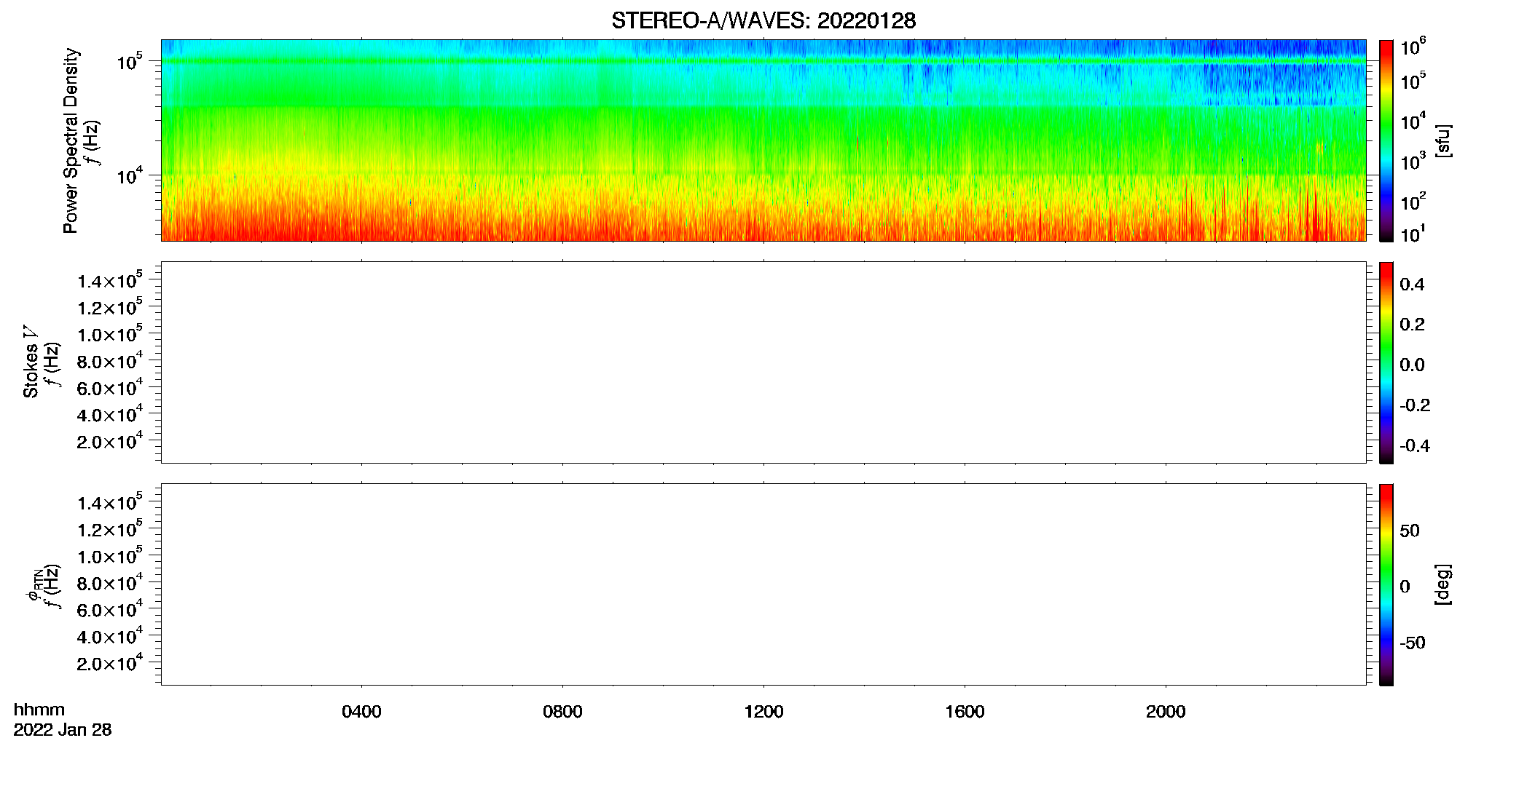Click the 10^4 frequency tick of the top panel

[130, 175]
